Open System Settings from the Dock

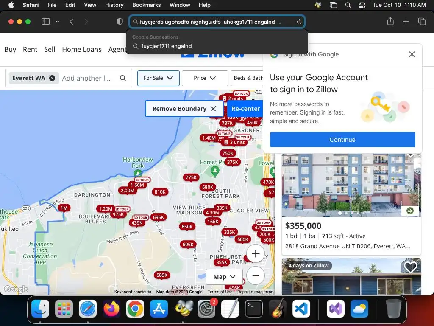point(206,309)
